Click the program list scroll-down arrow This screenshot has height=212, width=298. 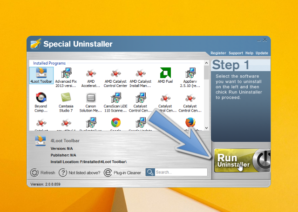206,128
